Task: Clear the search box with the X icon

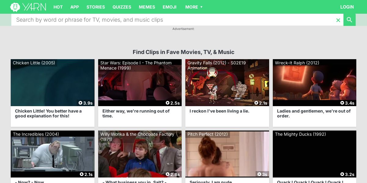Action: click(x=338, y=20)
